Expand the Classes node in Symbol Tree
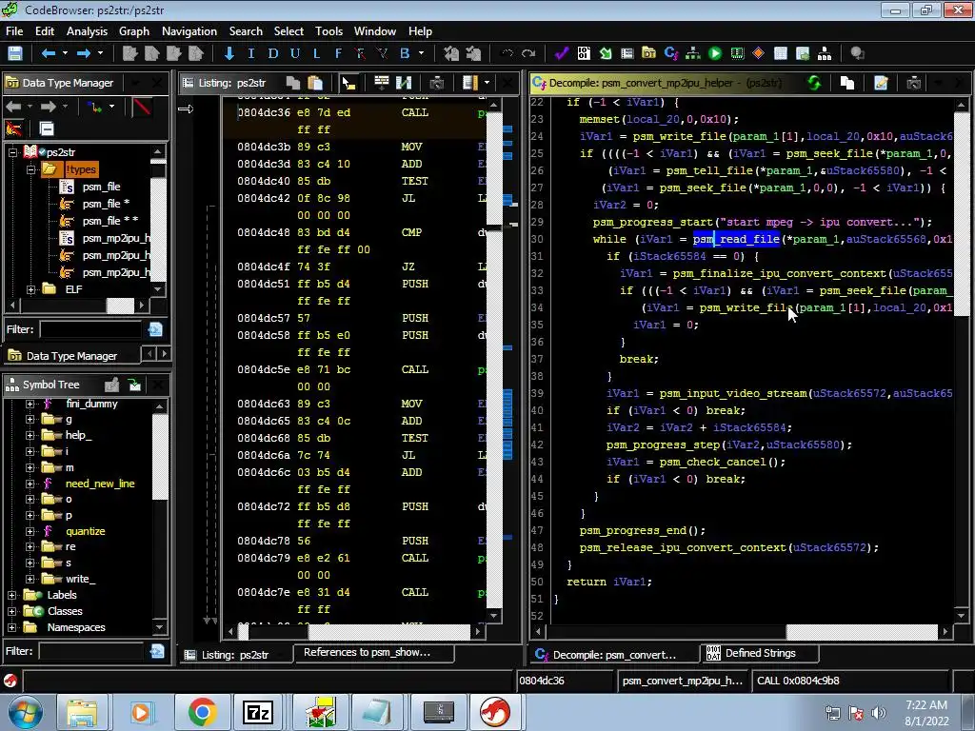 (11, 611)
